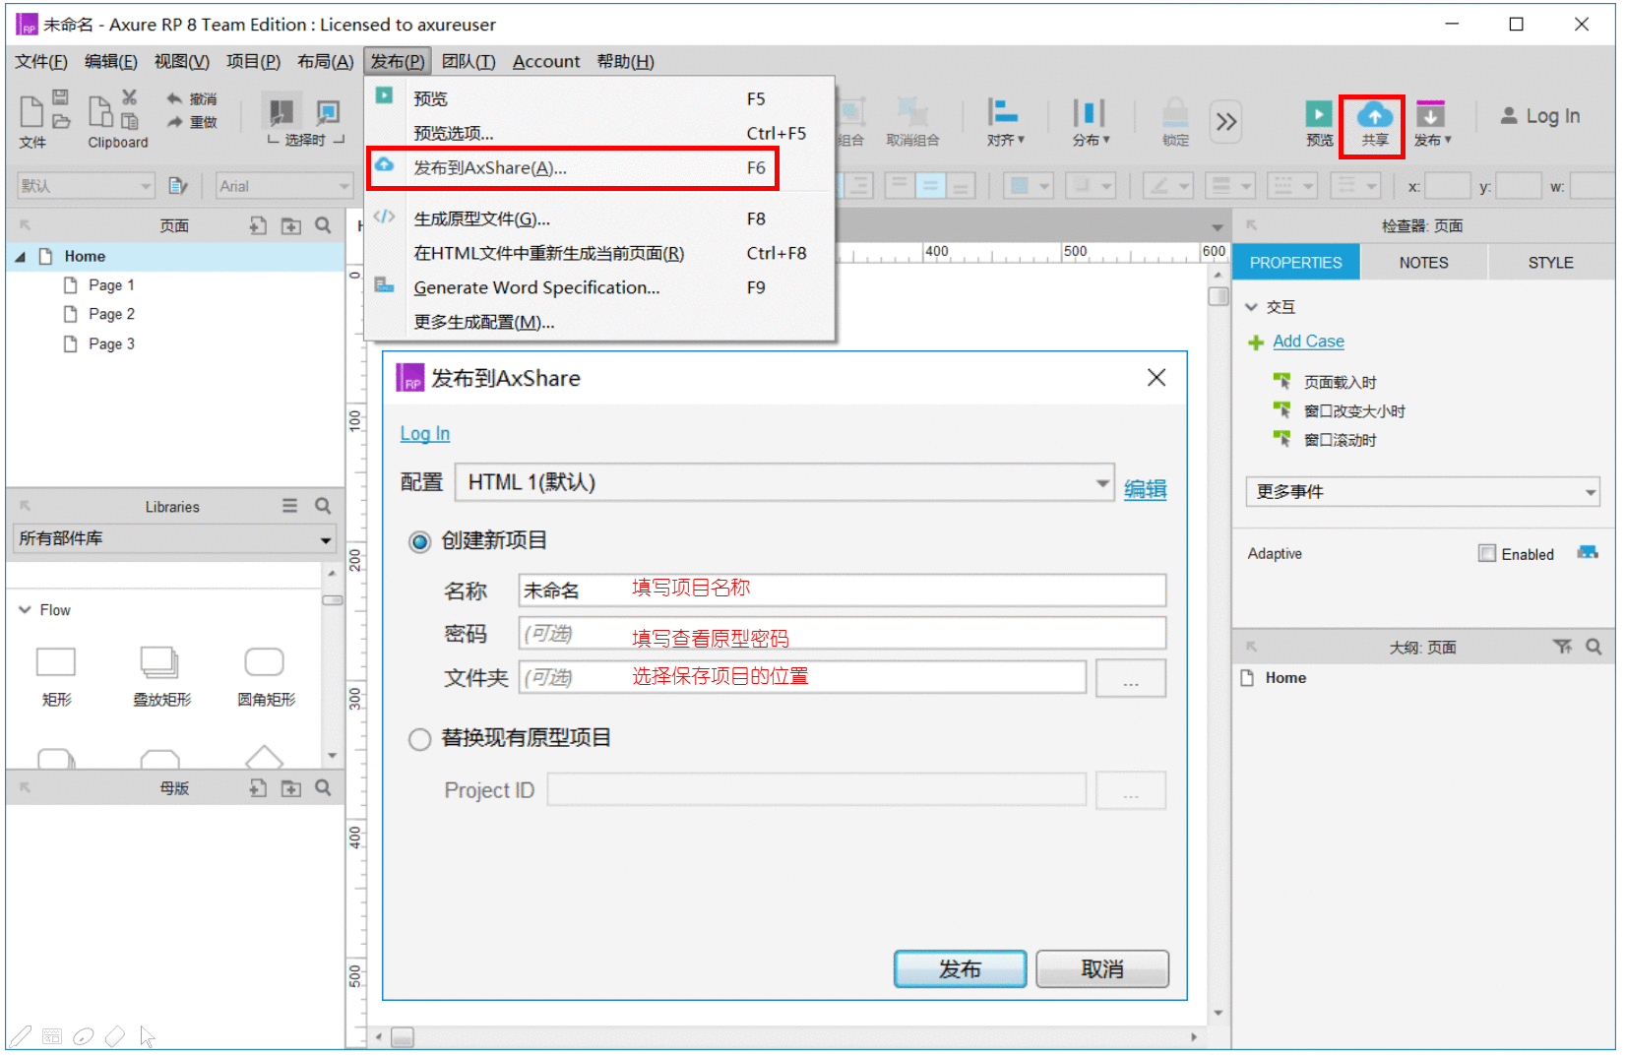Close the Publish to AxShare dialog
1625x1057 pixels.
point(1156,378)
